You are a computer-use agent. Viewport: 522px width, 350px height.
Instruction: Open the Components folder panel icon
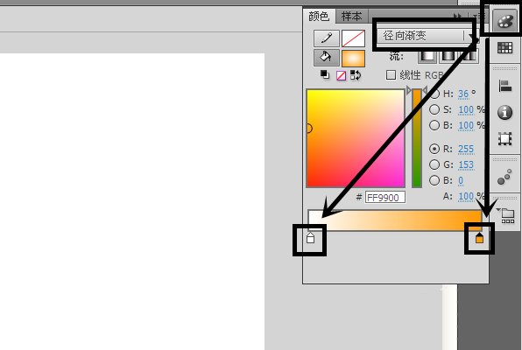point(507,215)
